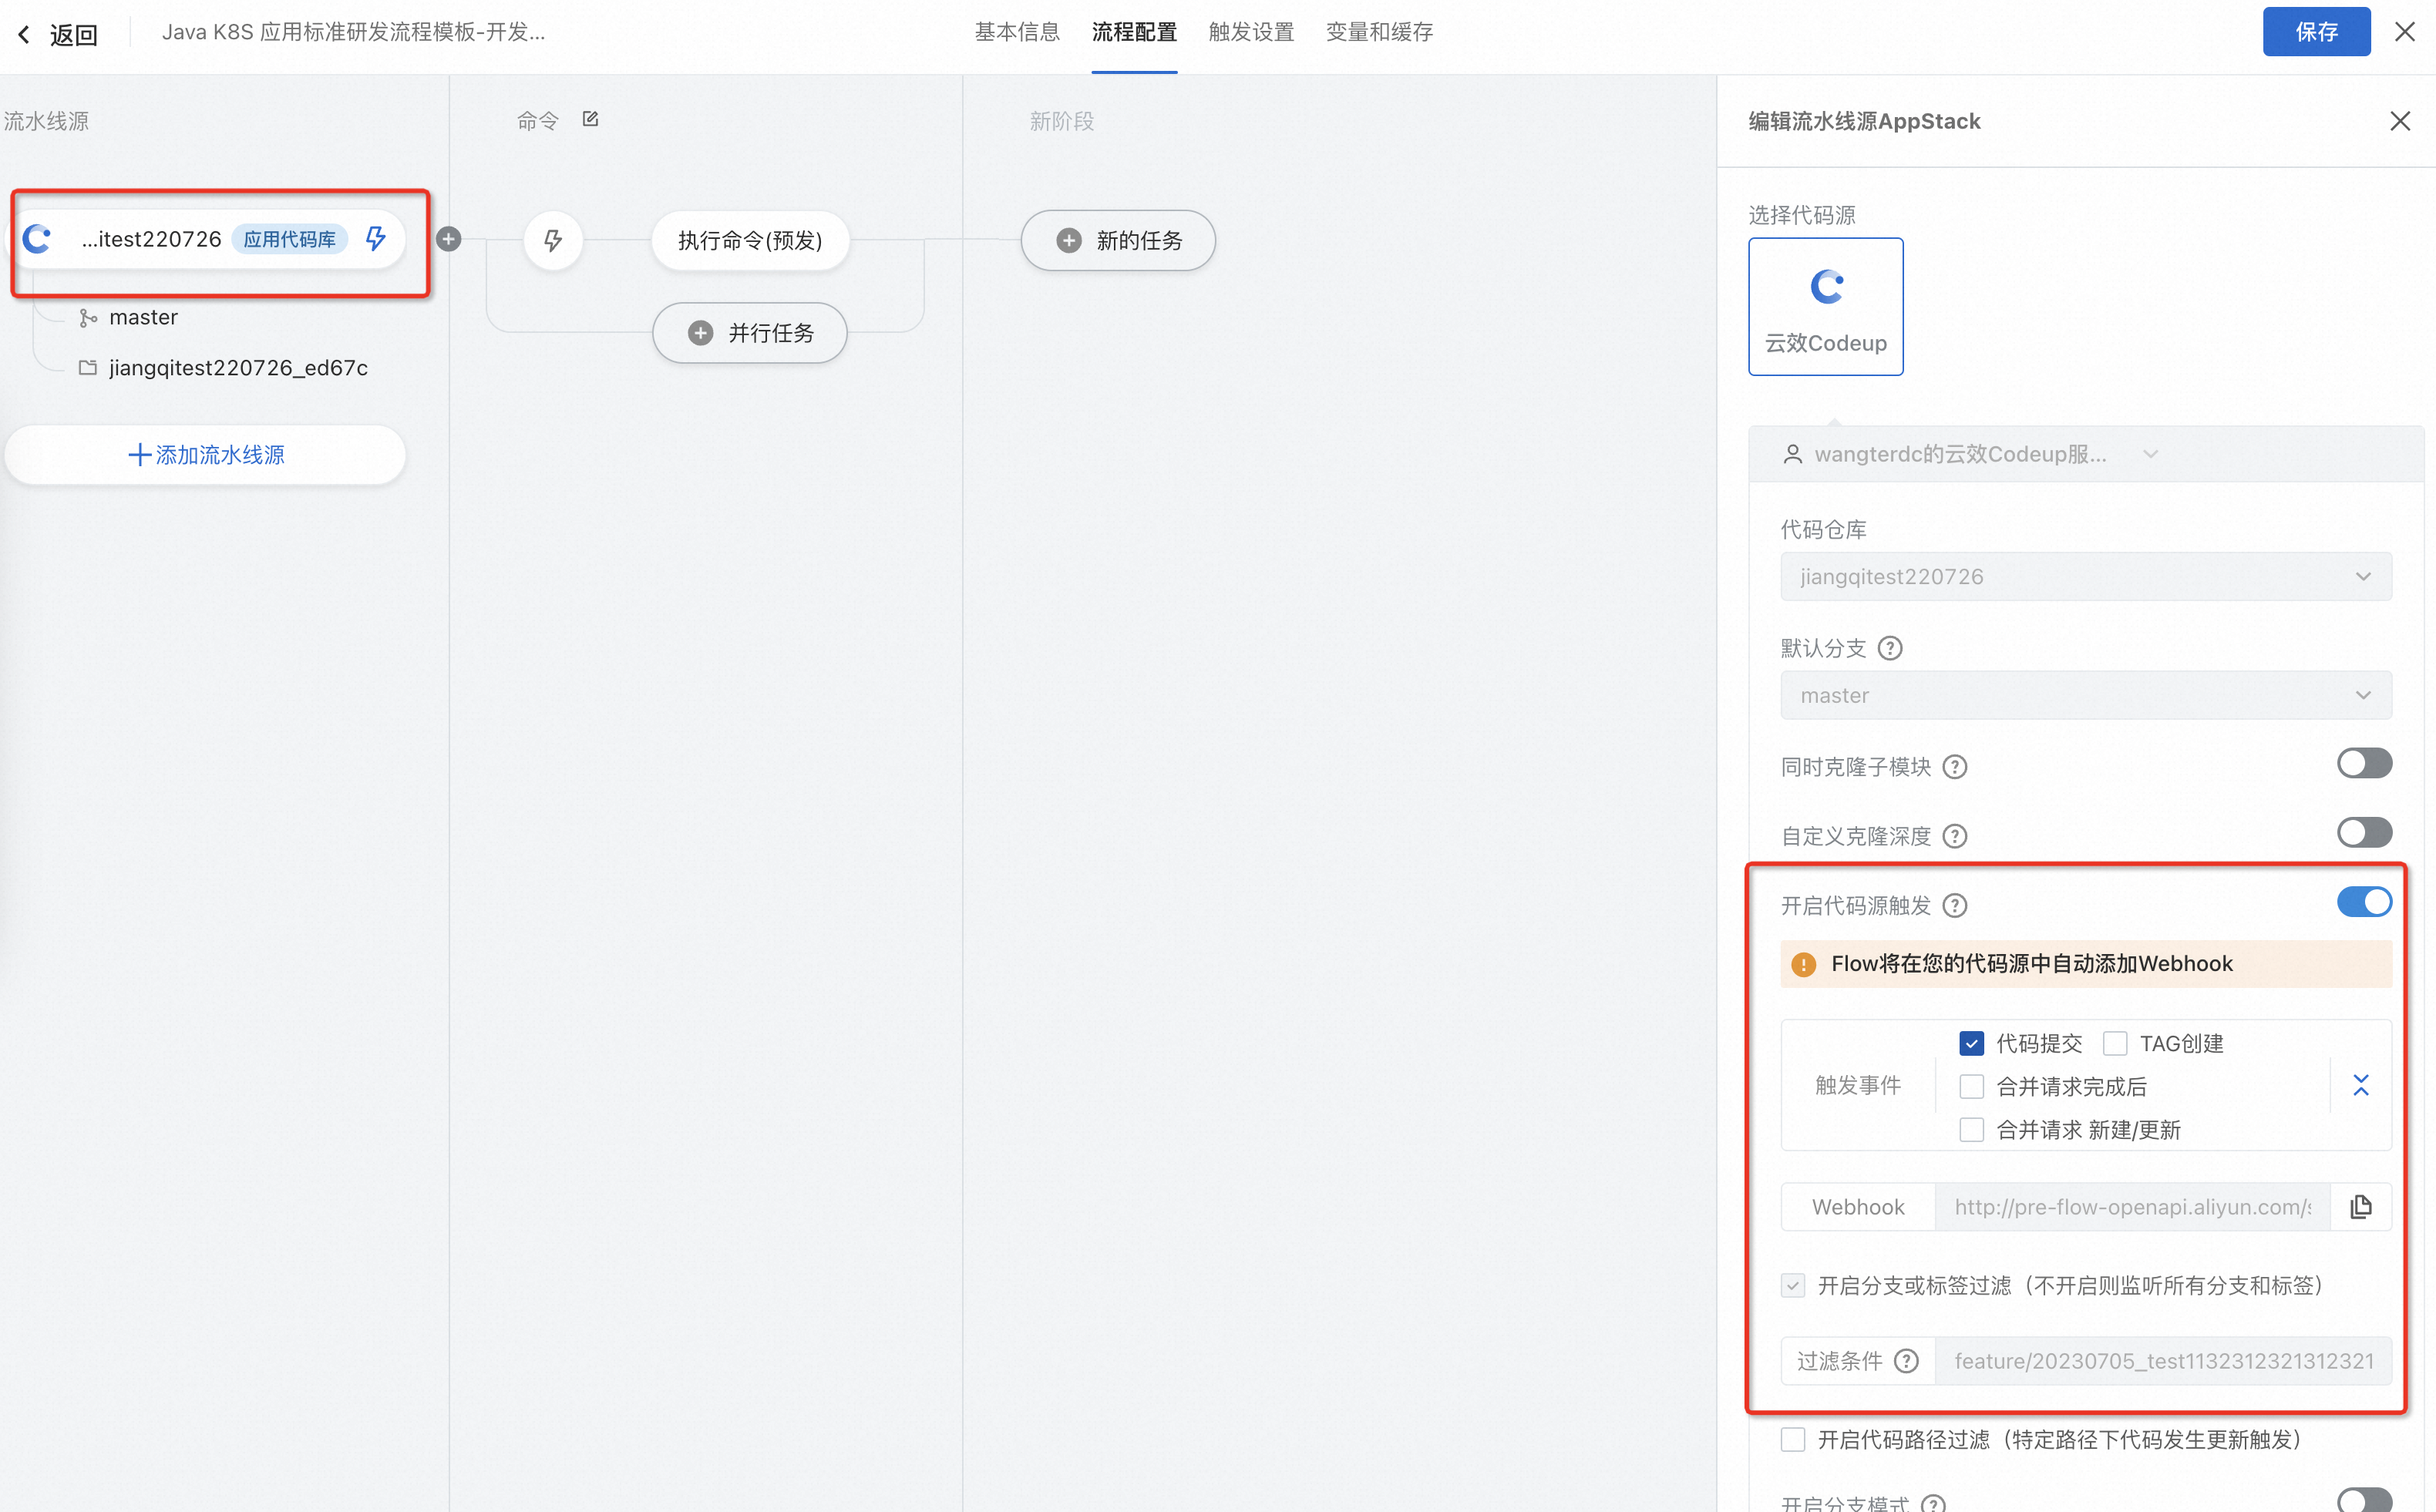Select the 云效Codeup code source tile
The width and height of the screenshot is (2436, 1512).
coord(1825,306)
